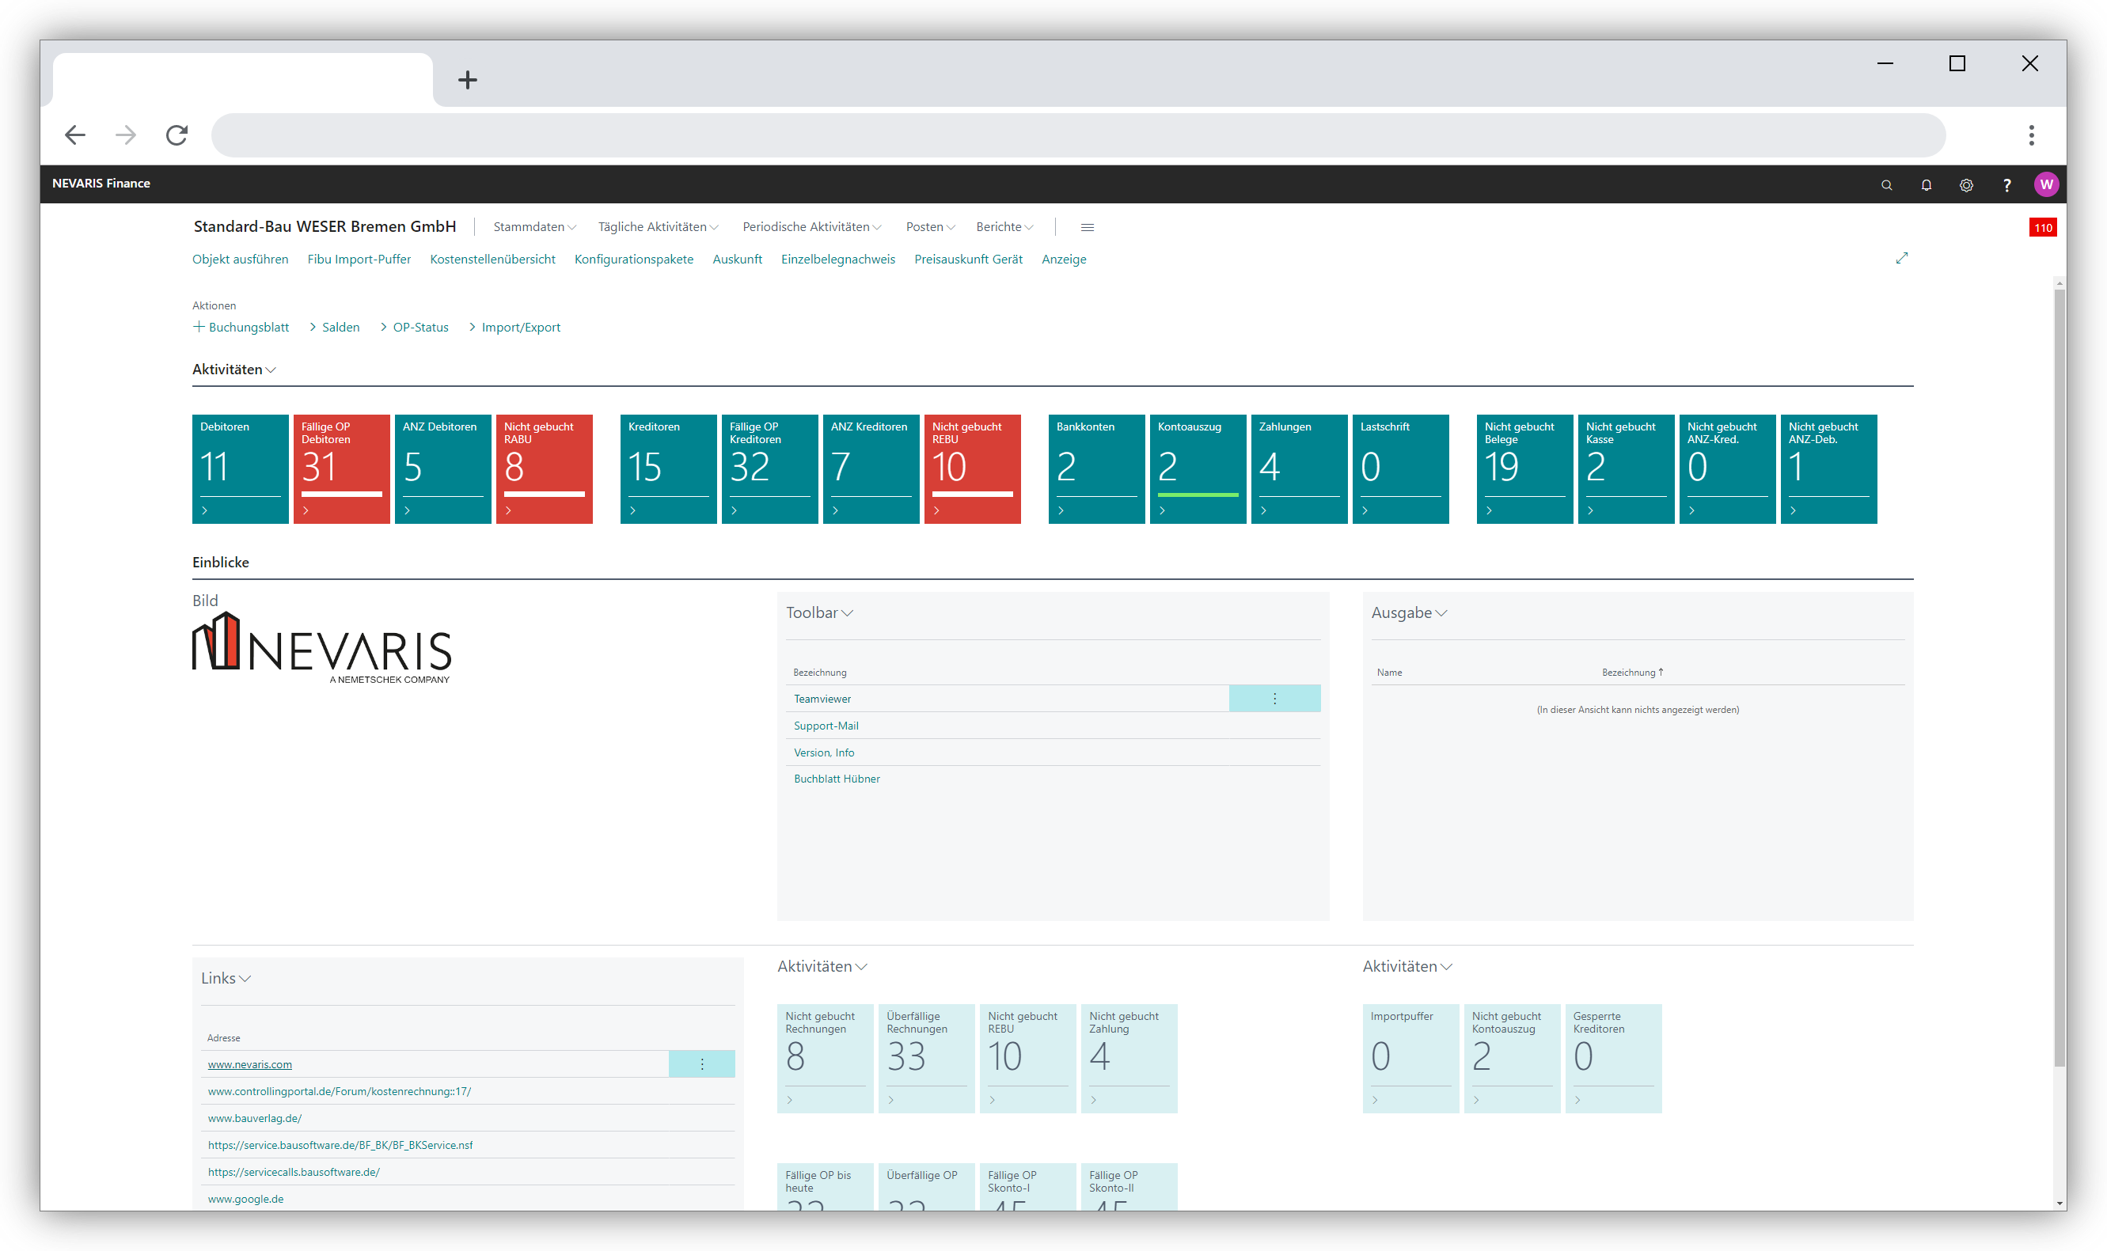This screenshot has width=2107, height=1251.
Task: Click the www.nevaris.com link
Action: tap(249, 1063)
